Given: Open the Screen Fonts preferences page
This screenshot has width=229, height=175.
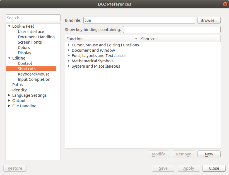Looking at the screenshot, I should 30,42.
